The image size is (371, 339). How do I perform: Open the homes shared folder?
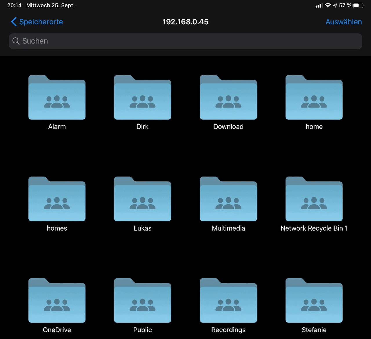(x=57, y=199)
